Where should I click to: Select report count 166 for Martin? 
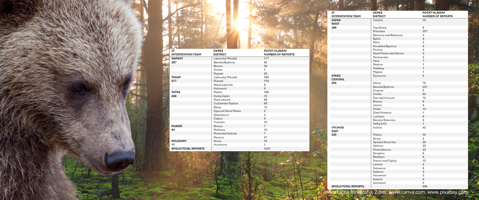266,92
